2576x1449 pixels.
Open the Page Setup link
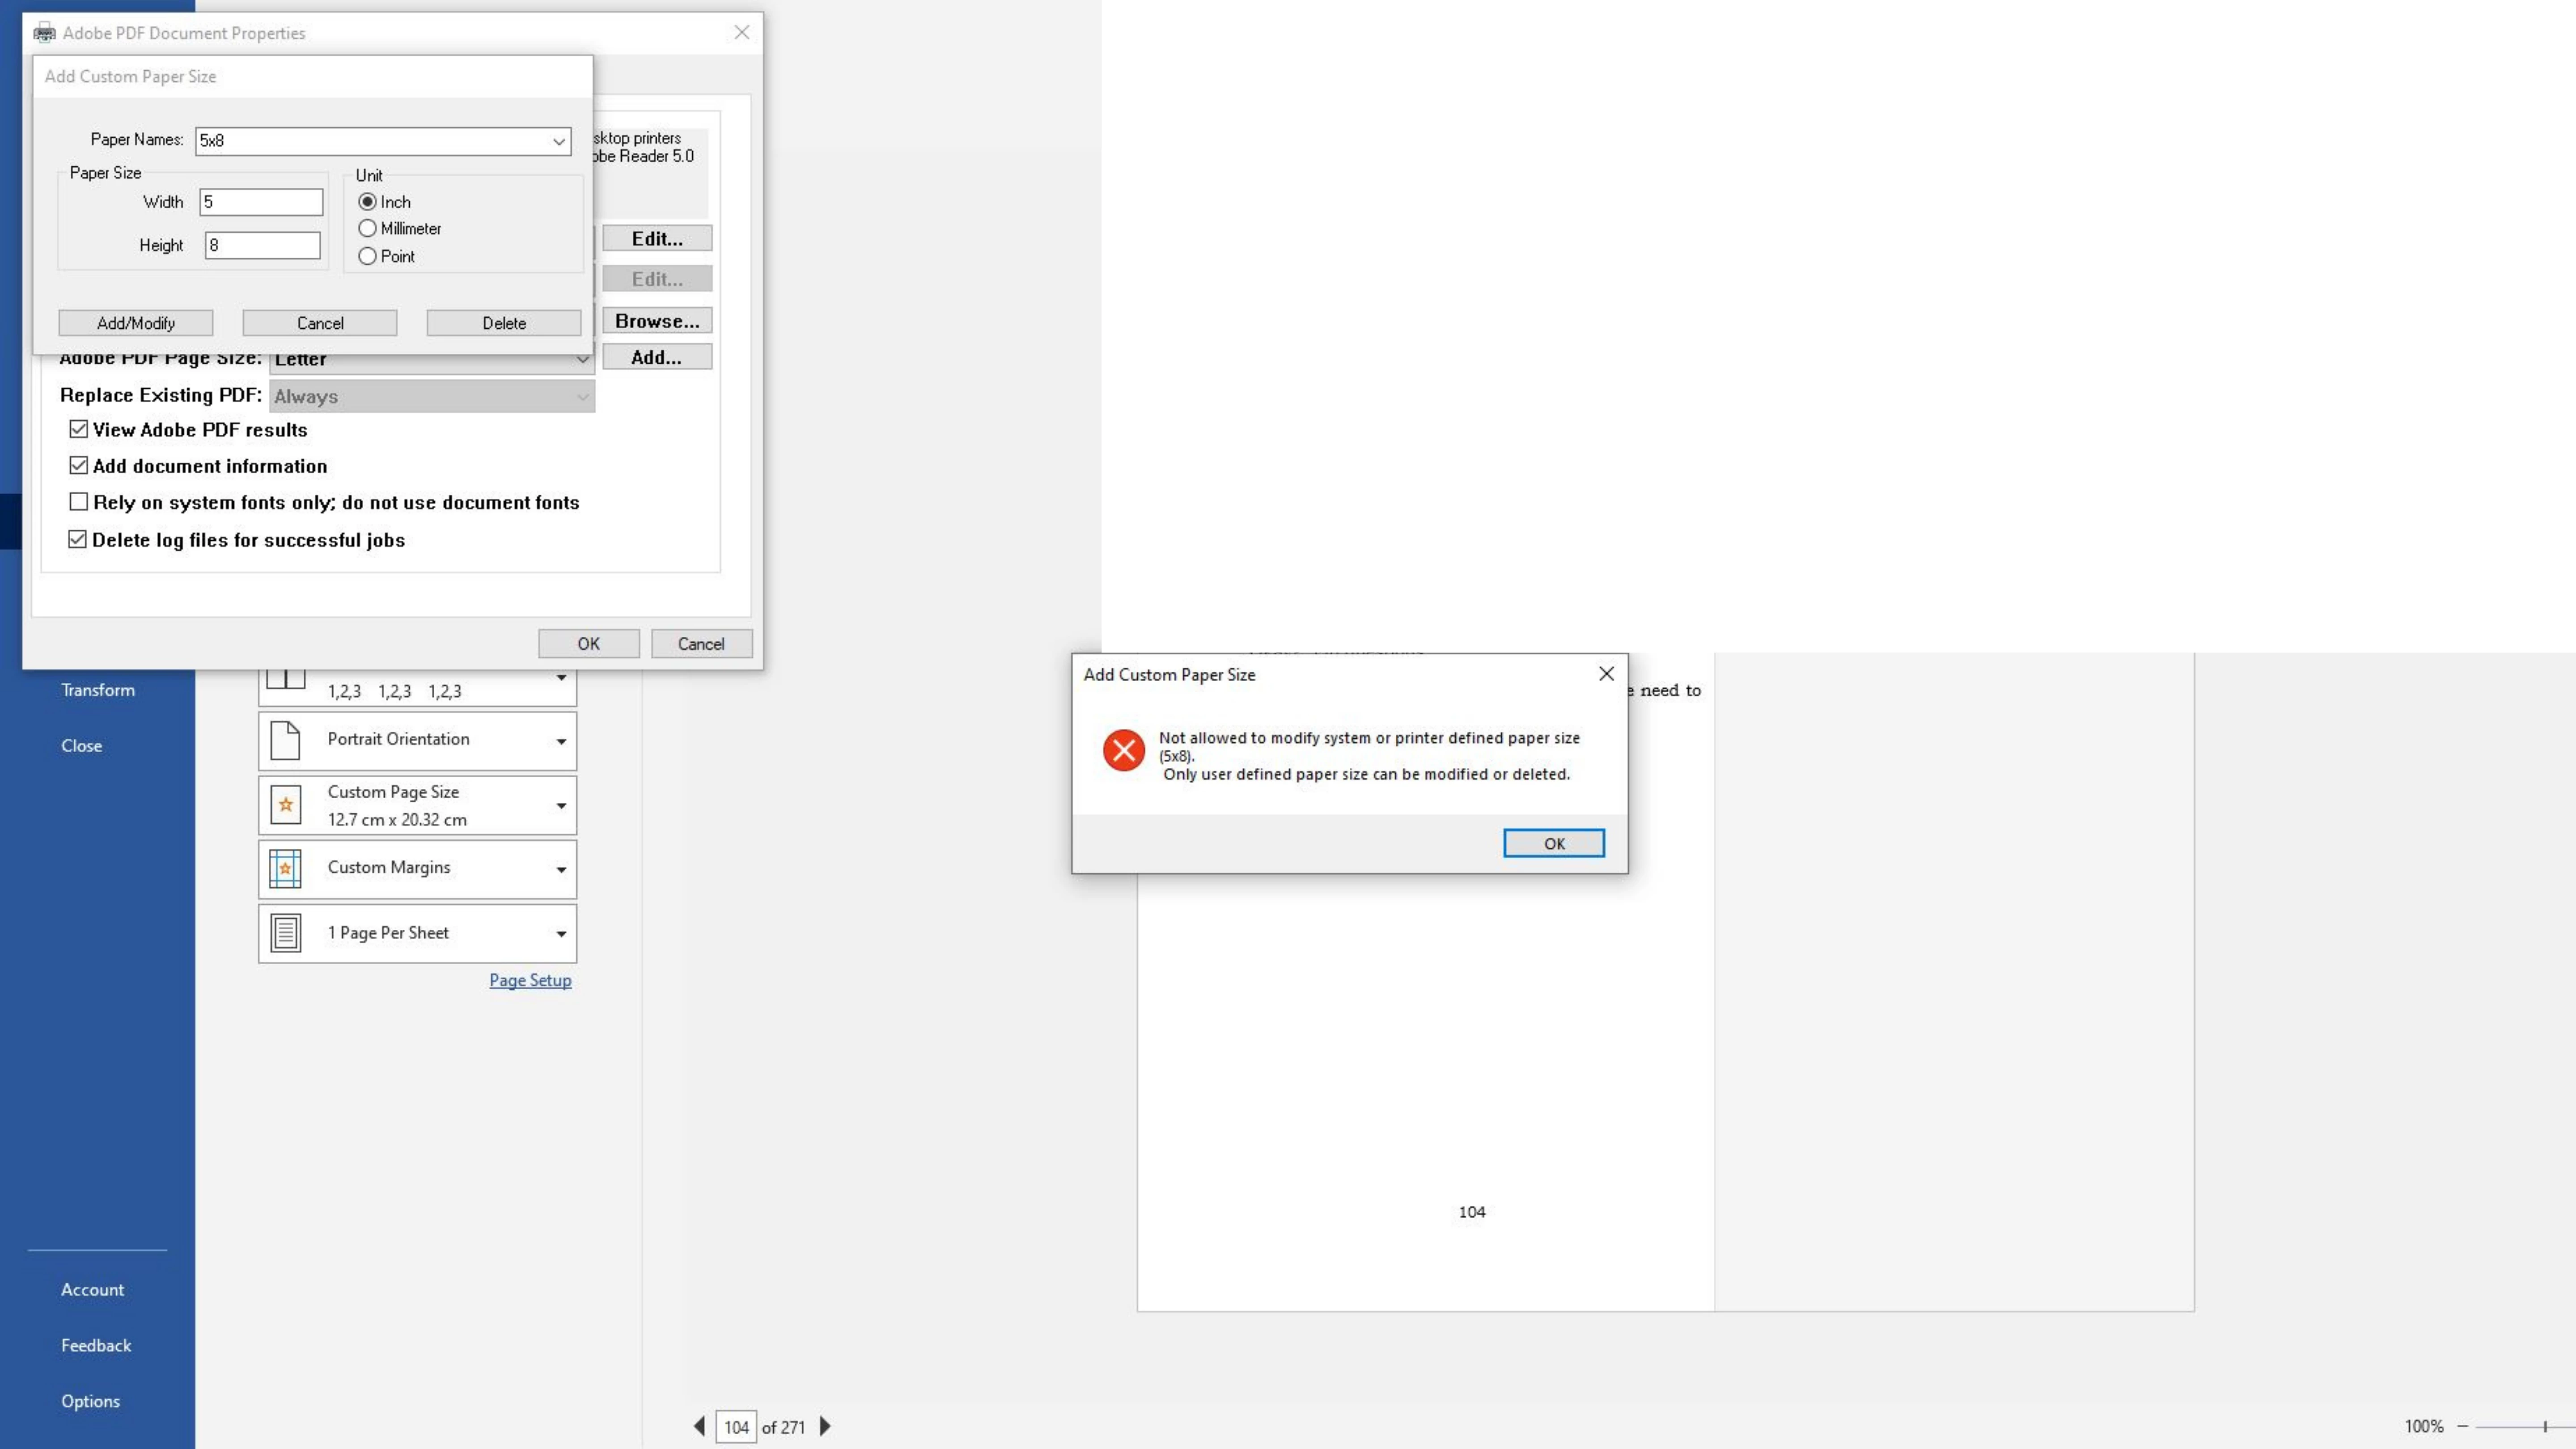coord(530,980)
